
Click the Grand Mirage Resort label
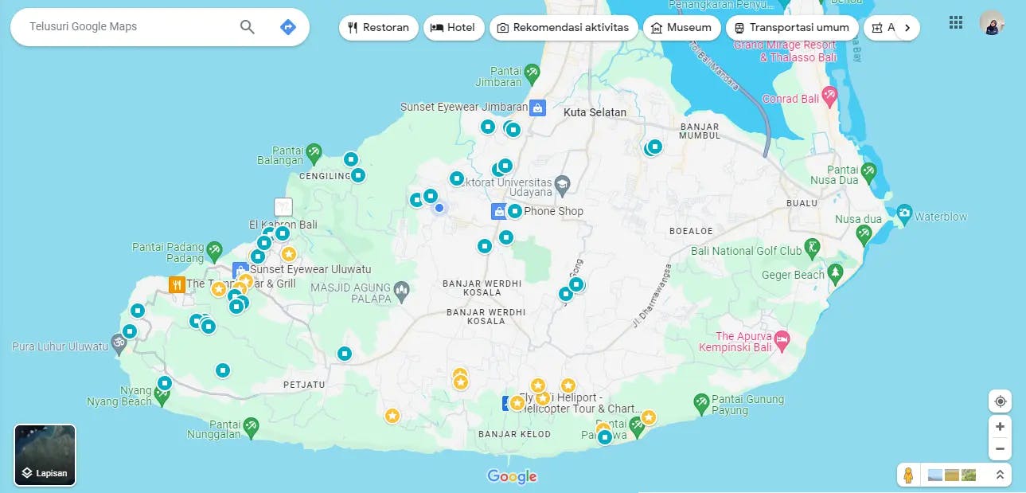click(x=786, y=51)
